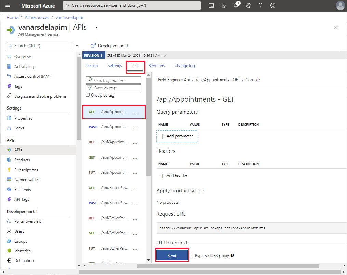Screen dimensions: 347x275
Task: Open Users in the sidebar
Action: [x=19, y=231]
